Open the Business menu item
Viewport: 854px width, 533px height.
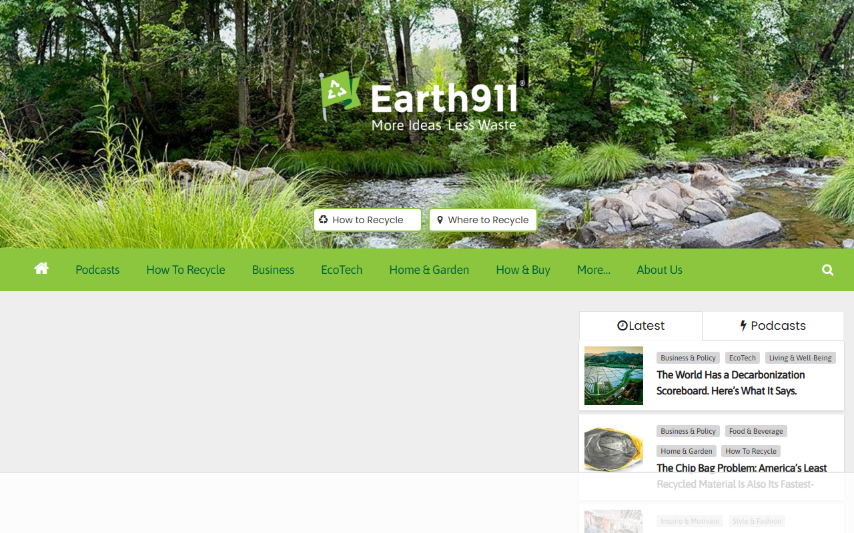point(273,270)
